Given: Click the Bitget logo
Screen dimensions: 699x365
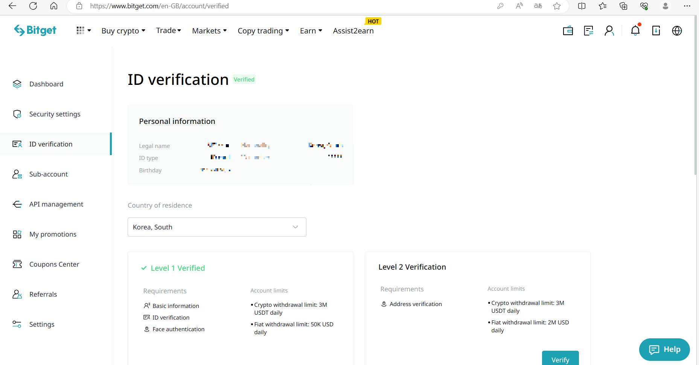Looking at the screenshot, I should 35,30.
